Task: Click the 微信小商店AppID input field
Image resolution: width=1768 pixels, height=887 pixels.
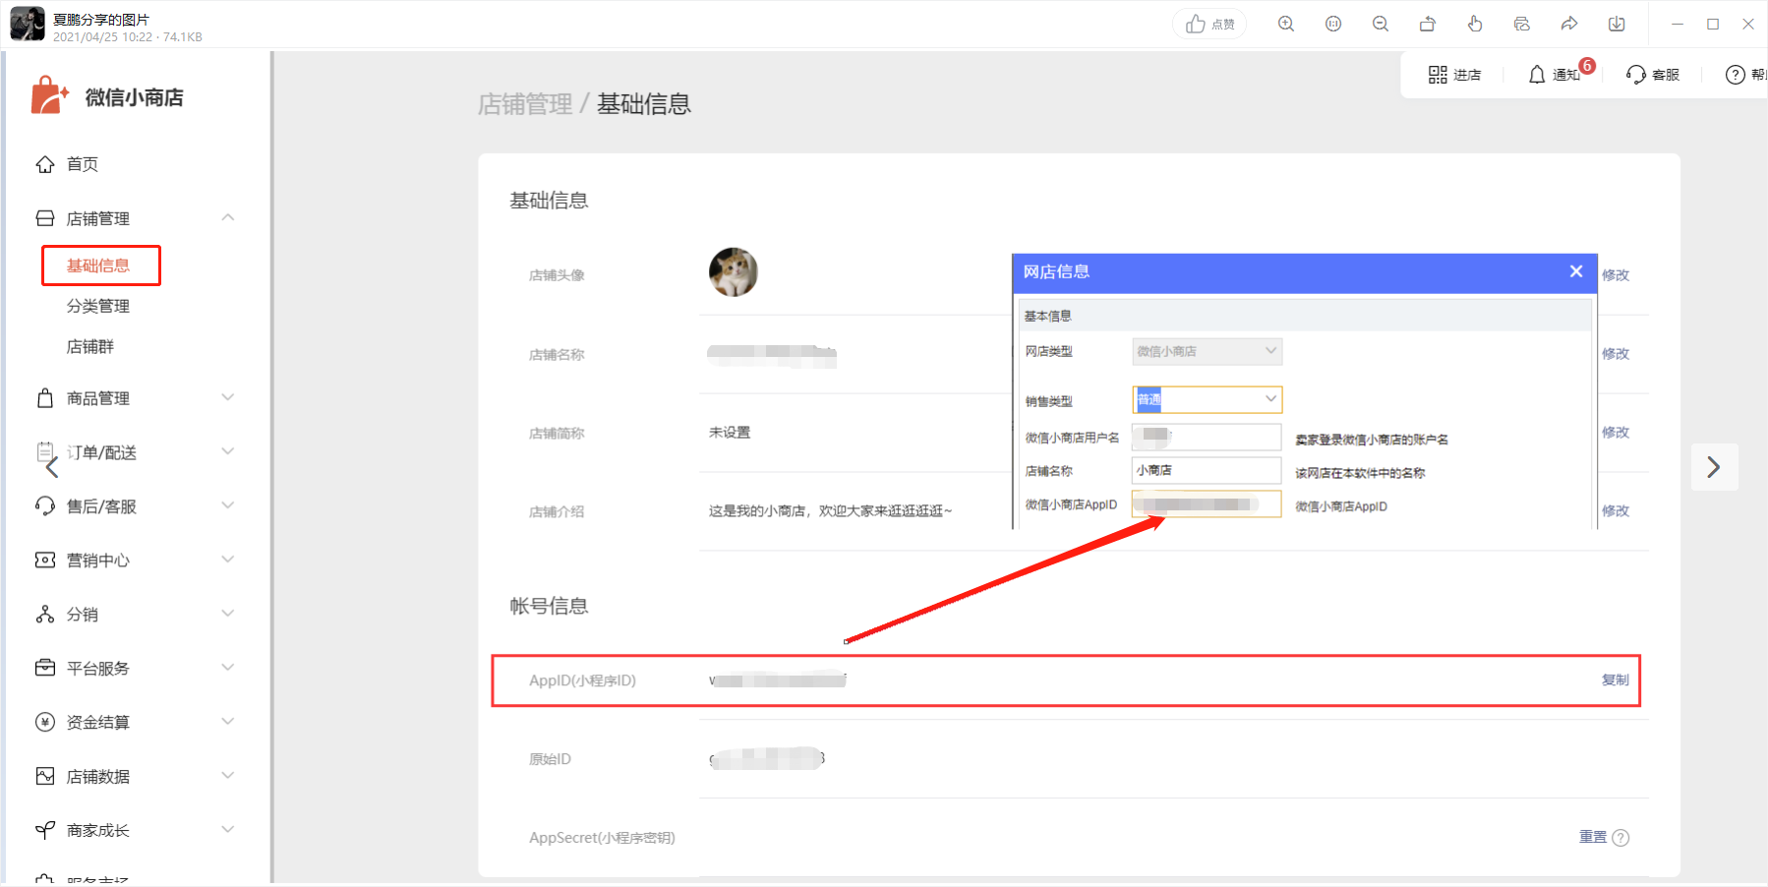Action: tap(1208, 504)
